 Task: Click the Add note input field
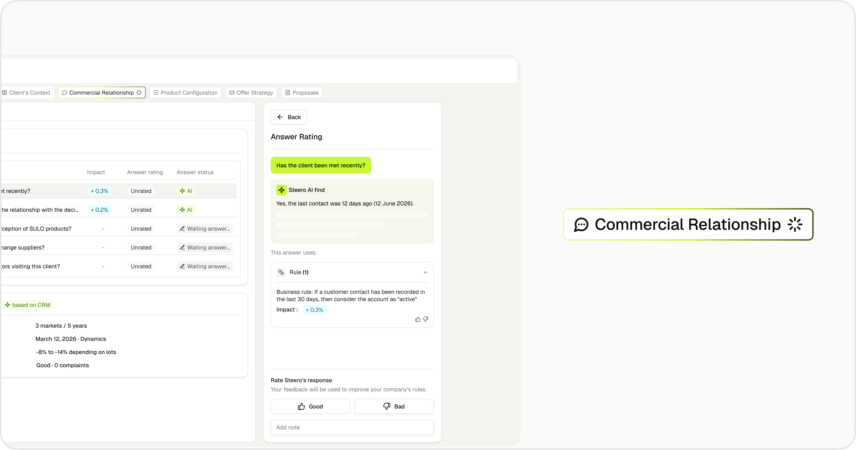point(352,427)
